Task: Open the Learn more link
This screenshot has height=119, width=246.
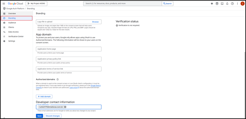Action: 74,87
